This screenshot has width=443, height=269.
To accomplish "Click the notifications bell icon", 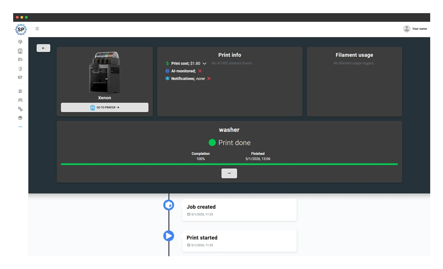I will [168, 78].
